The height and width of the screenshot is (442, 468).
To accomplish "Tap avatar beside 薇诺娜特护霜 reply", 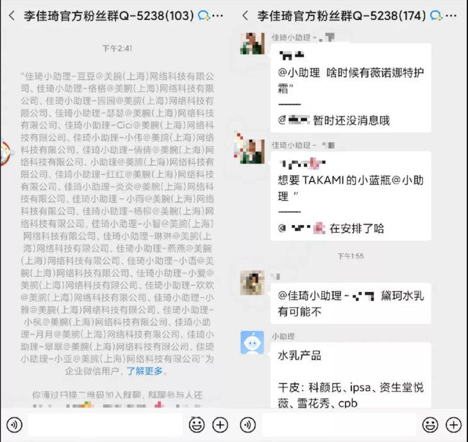I will (x=252, y=44).
